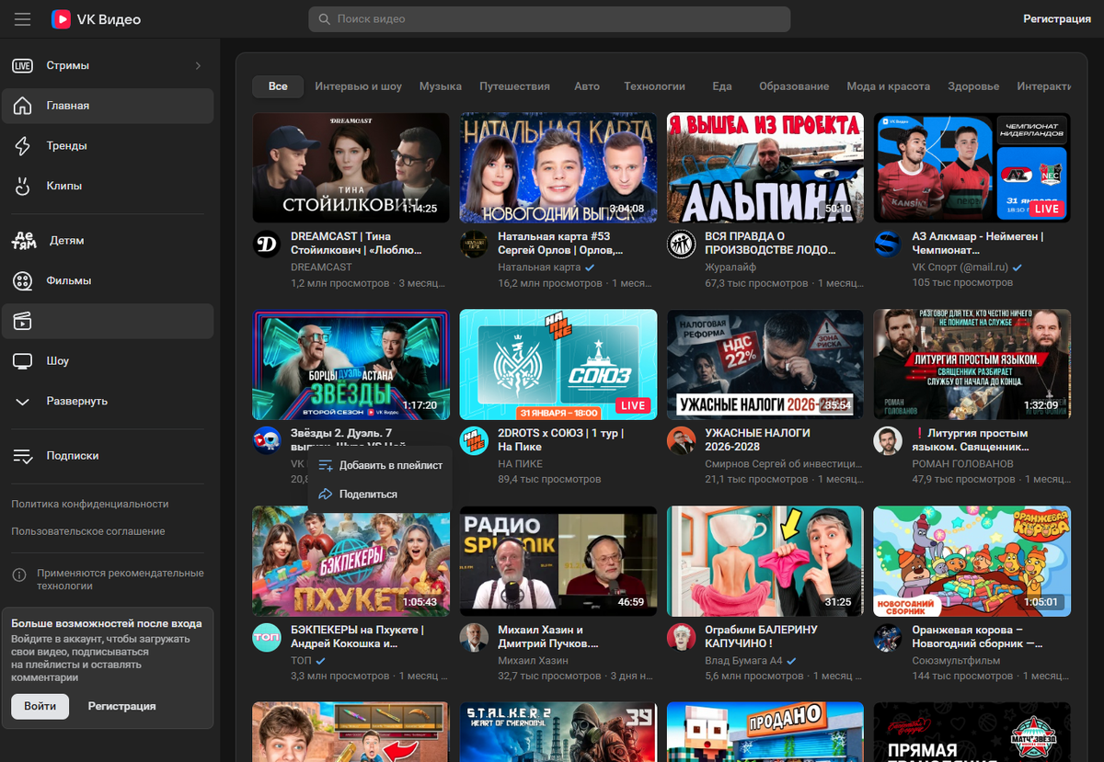This screenshot has height=762, width=1104.
Task: Play the УЖАСНЫЕ НАЛОГИ thumbnail
Action: (765, 365)
